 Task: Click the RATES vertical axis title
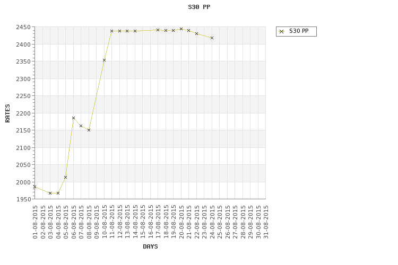pos(7,113)
